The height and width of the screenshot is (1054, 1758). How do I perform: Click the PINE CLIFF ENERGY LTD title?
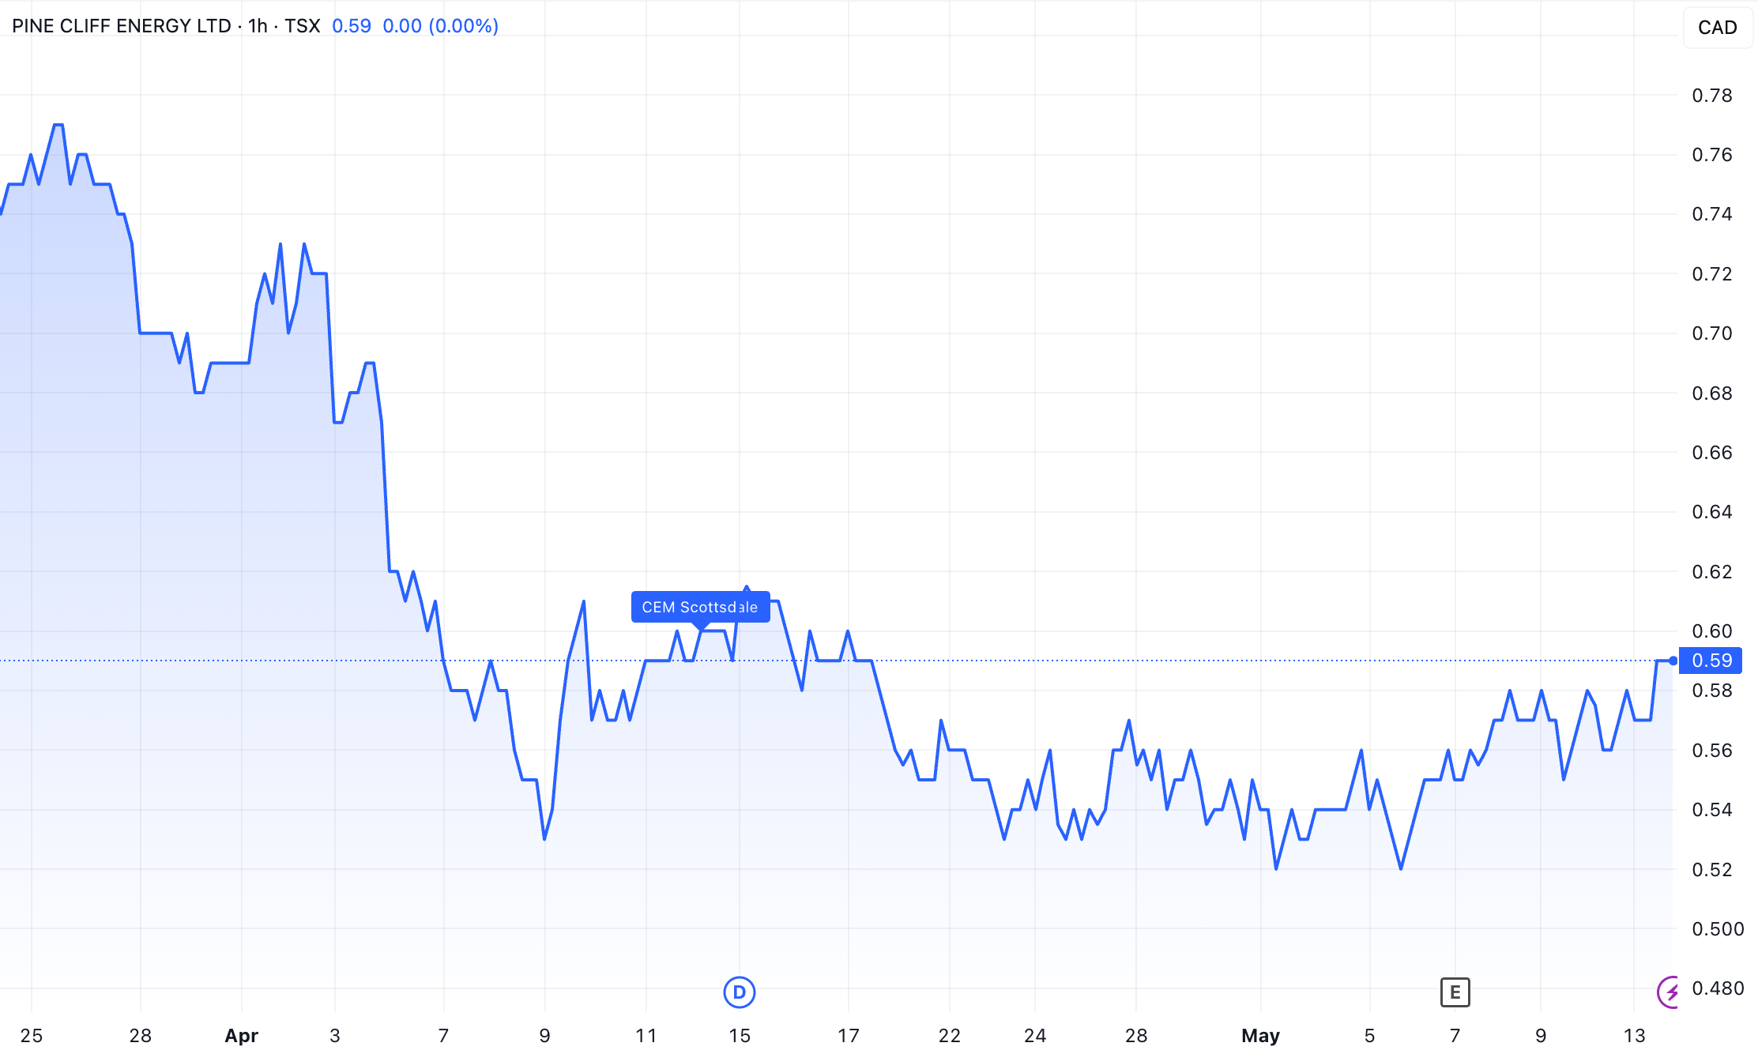point(122,26)
